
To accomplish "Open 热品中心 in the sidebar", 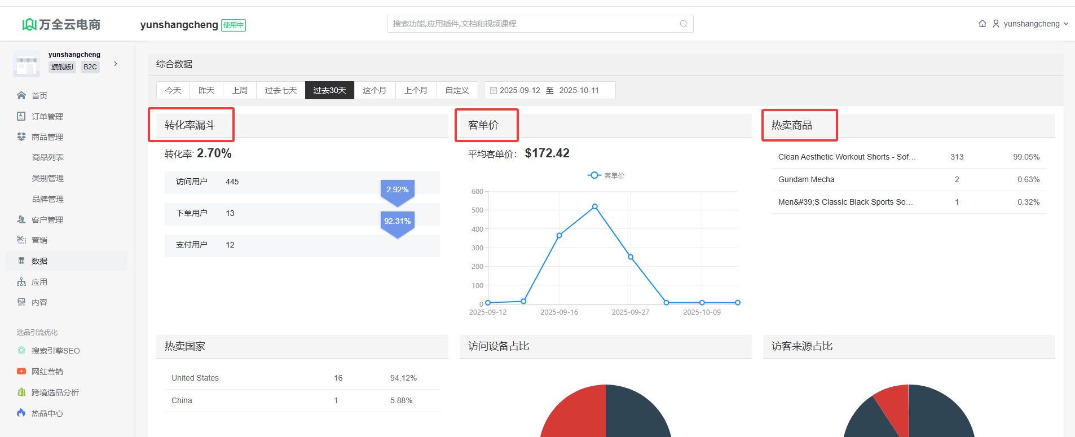I will [47, 413].
